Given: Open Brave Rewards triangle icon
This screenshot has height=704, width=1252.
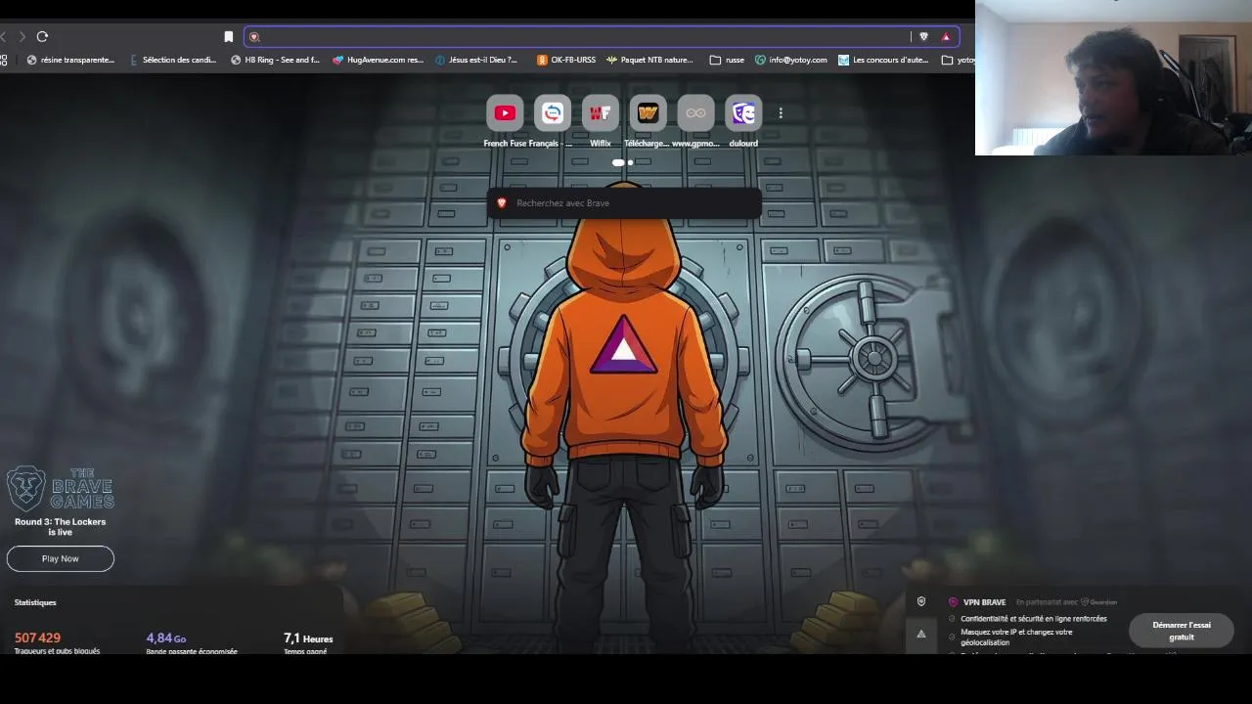Looking at the screenshot, I should 946,36.
